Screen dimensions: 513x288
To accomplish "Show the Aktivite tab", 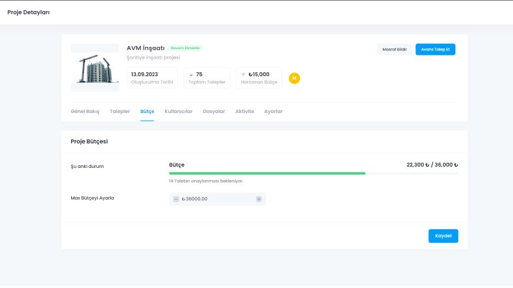I will coord(245,111).
